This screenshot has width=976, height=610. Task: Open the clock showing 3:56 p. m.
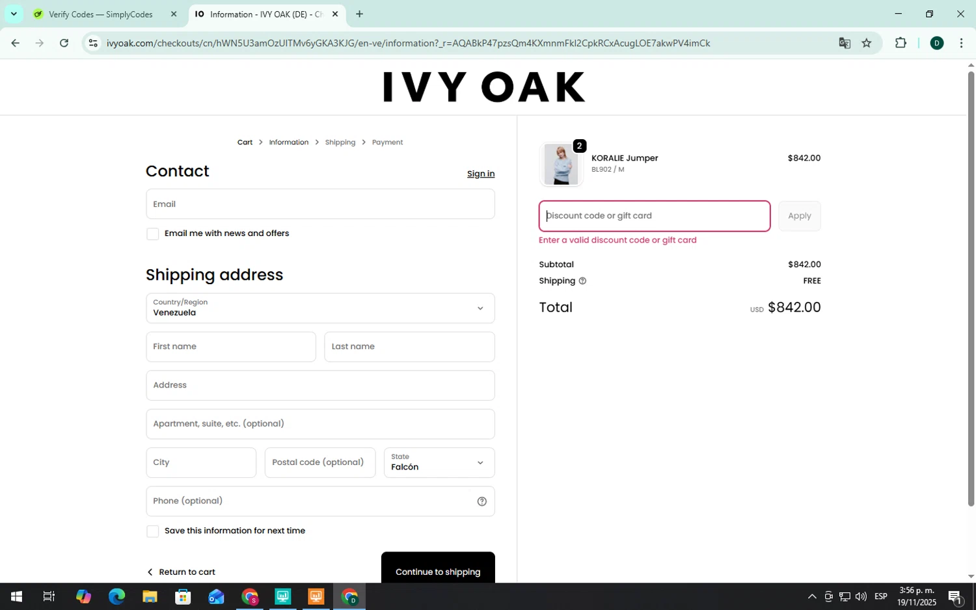pos(917,596)
